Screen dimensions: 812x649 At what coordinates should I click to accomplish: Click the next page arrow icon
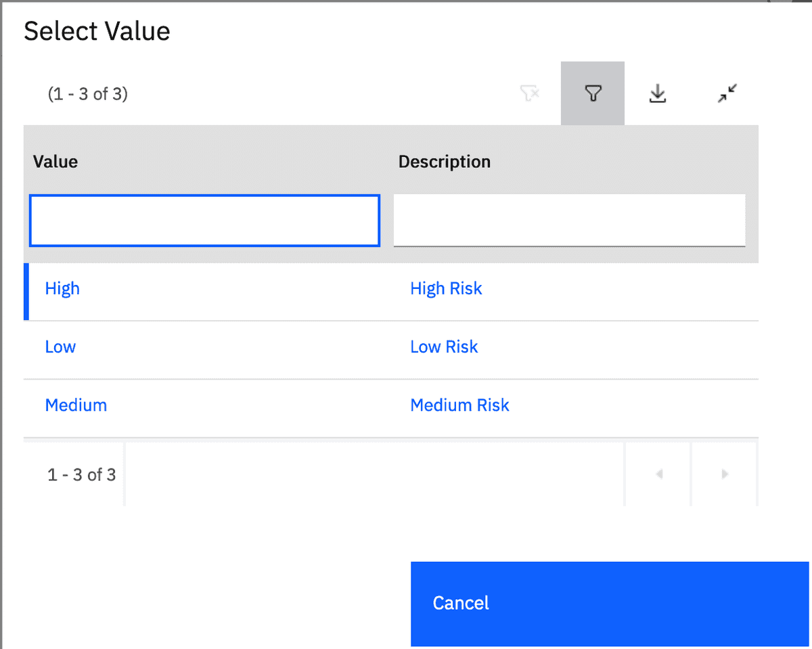pos(724,474)
